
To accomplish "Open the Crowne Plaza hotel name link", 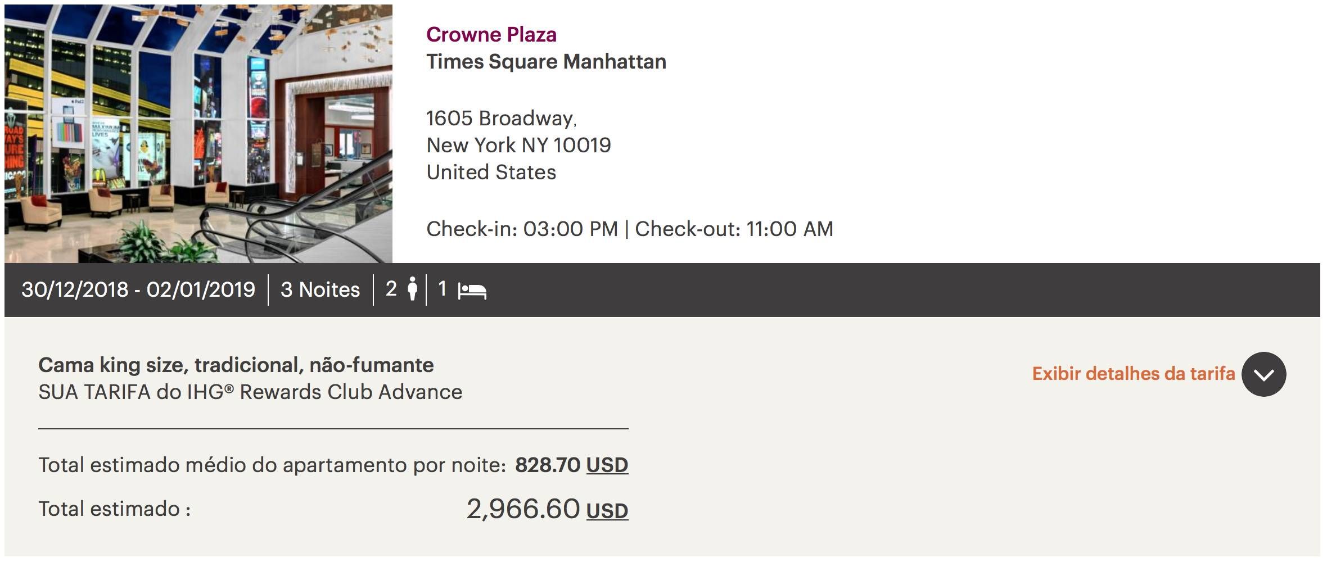I will [491, 34].
